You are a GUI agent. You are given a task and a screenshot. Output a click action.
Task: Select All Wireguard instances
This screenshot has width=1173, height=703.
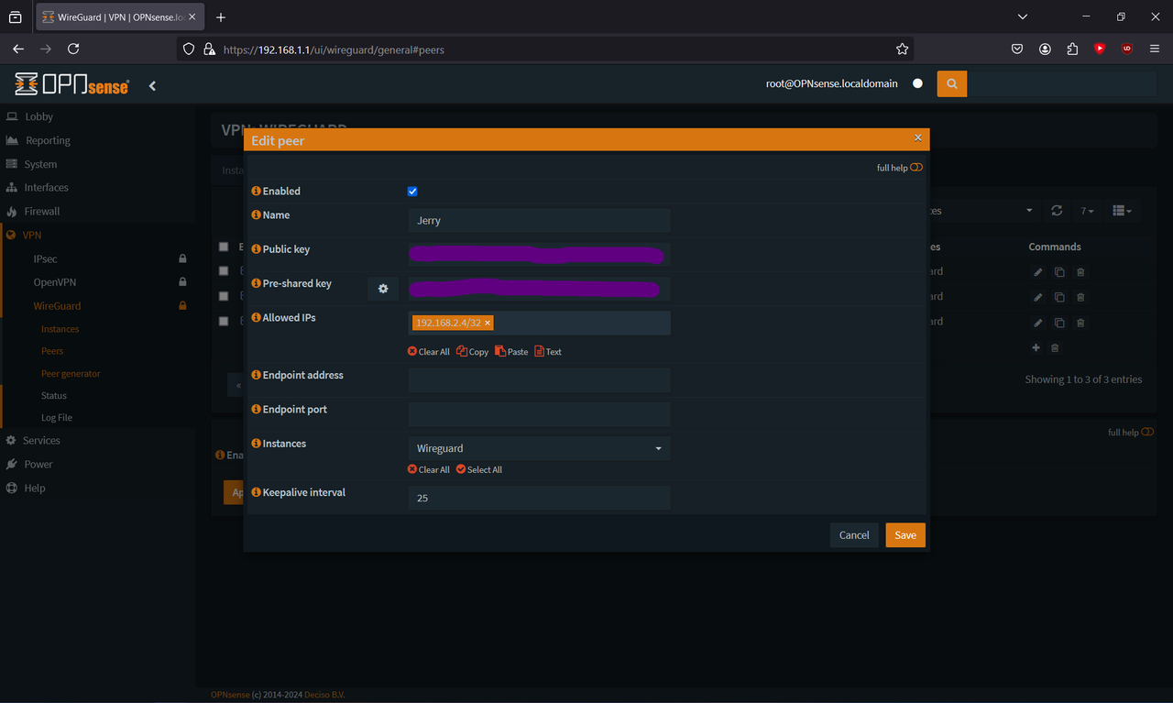(479, 468)
